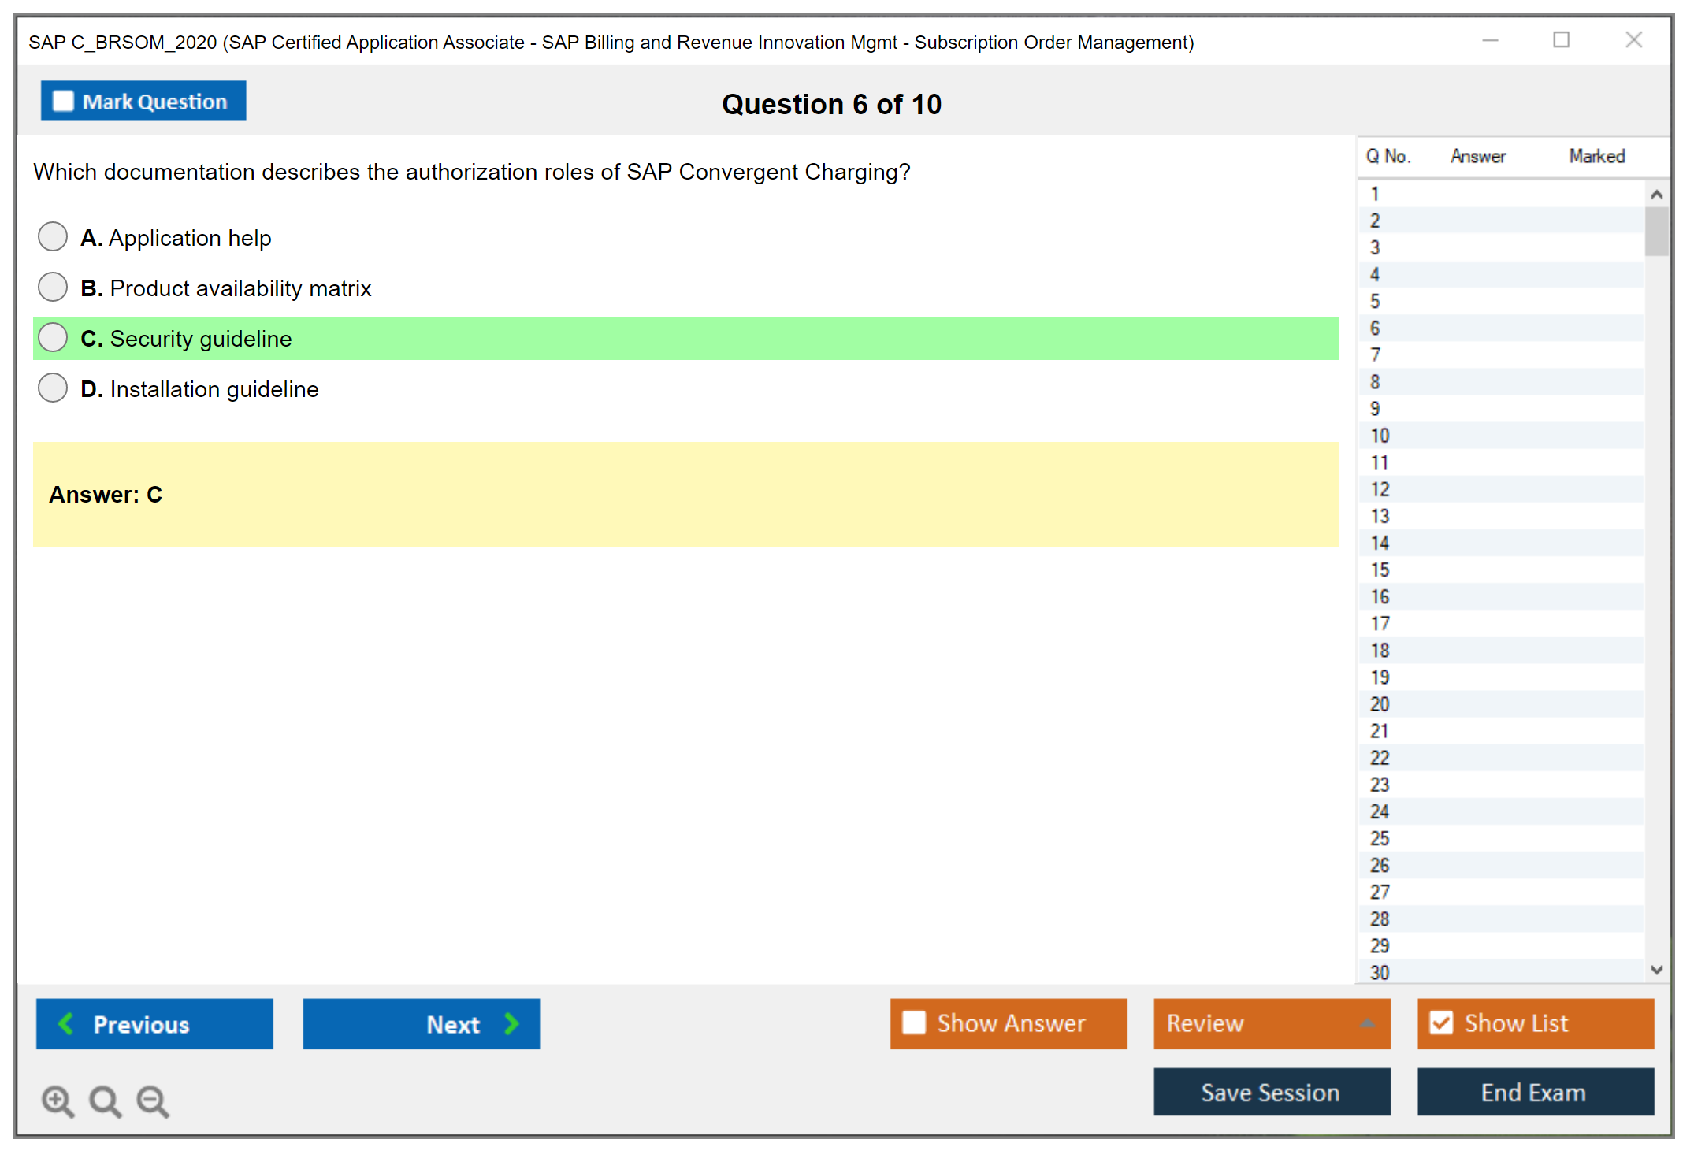Viewport: 1694px width, 1158px height.
Task: Click the reset zoom magnifier icon
Action: (x=105, y=1100)
